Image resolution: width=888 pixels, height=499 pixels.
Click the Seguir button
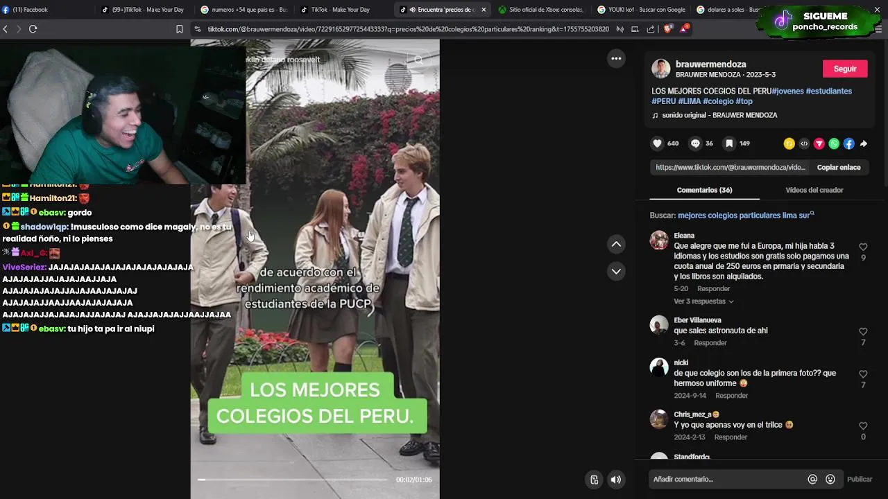(x=845, y=69)
